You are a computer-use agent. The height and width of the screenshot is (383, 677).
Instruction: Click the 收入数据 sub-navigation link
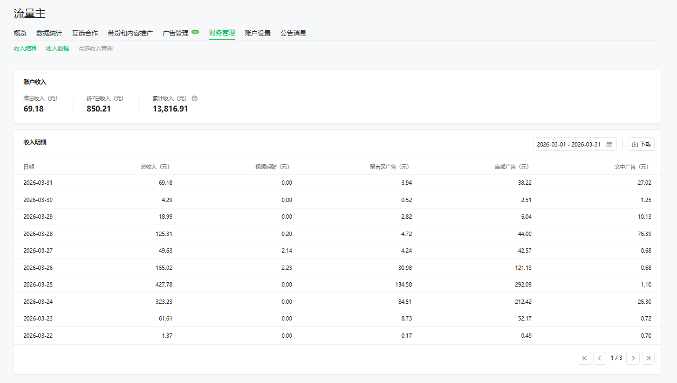pyautogui.click(x=58, y=48)
